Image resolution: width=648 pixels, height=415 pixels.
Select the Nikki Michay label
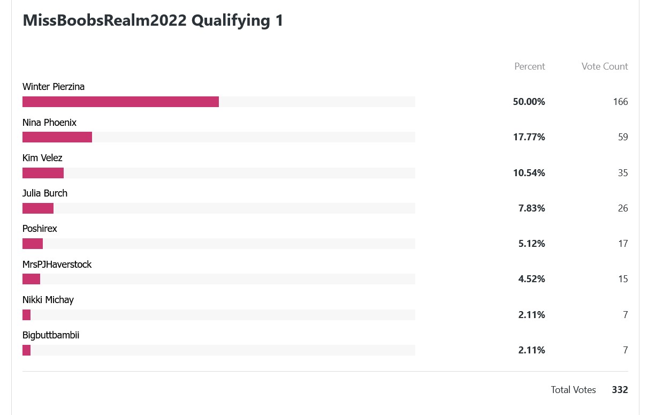(x=48, y=300)
